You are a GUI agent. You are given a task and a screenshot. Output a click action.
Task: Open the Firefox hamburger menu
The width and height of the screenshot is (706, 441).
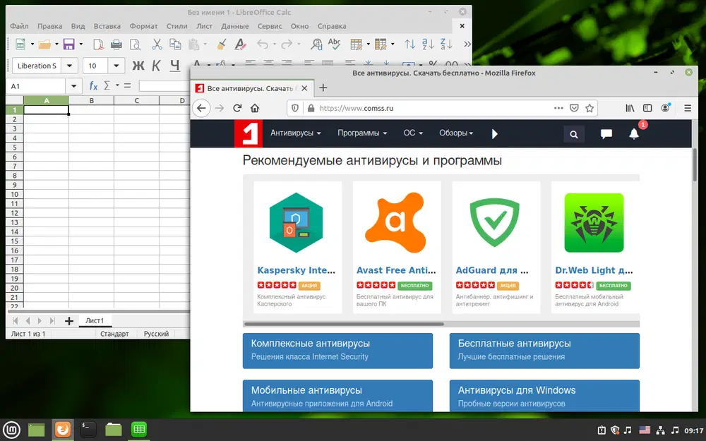(x=688, y=108)
